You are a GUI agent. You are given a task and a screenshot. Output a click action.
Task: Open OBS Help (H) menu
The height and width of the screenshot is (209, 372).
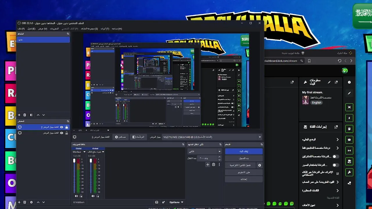coord(117,29)
